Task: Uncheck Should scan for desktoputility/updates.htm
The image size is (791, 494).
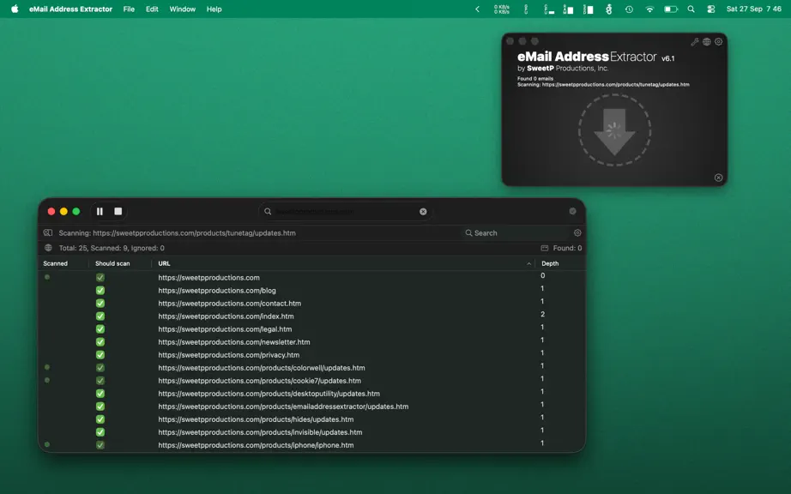Action: click(100, 393)
